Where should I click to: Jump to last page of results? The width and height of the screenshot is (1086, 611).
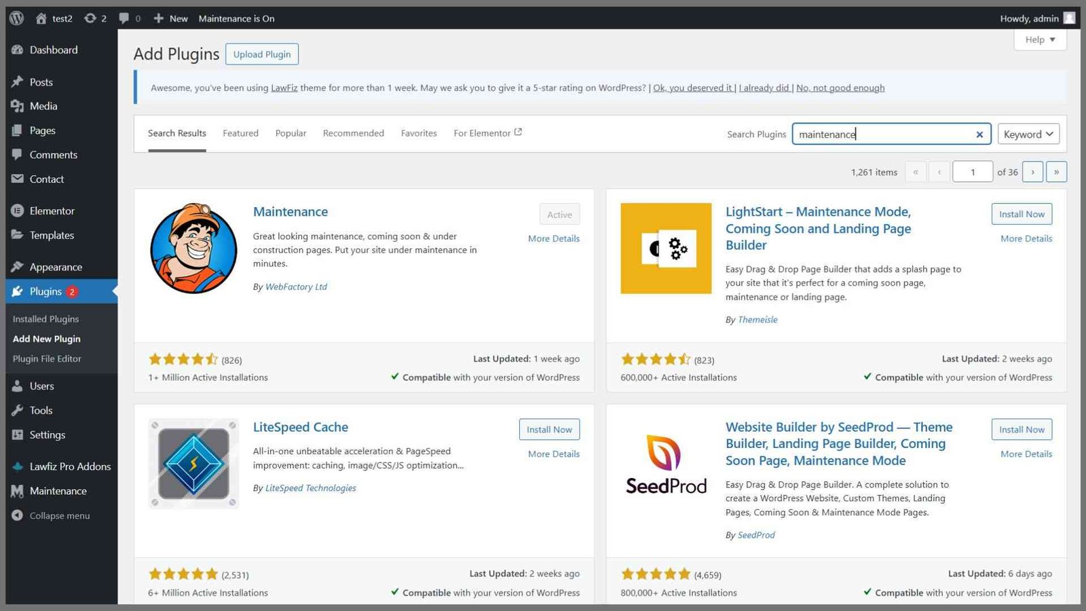point(1056,172)
